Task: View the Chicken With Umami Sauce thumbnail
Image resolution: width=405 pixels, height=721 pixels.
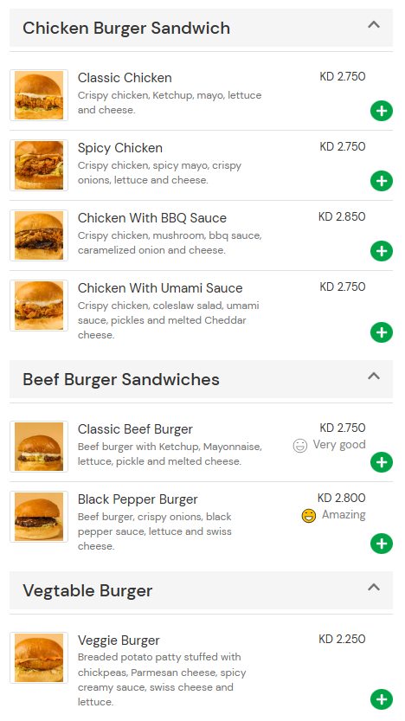Action: pos(39,306)
